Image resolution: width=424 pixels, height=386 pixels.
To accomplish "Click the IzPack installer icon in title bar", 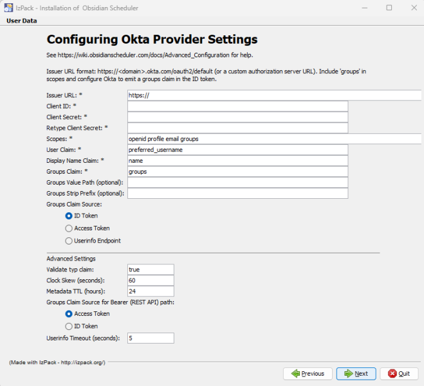I will coord(8,8).
